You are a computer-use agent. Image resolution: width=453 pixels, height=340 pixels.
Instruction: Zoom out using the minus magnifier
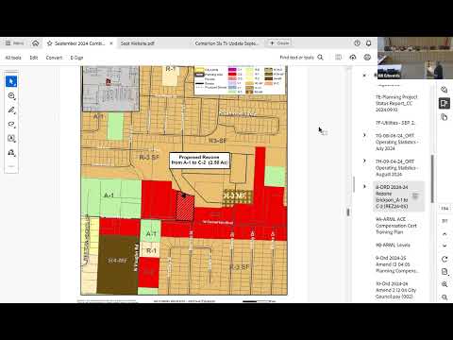[445, 297]
